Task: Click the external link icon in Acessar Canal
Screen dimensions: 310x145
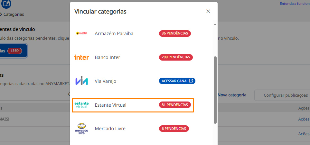Action: (x=191, y=81)
